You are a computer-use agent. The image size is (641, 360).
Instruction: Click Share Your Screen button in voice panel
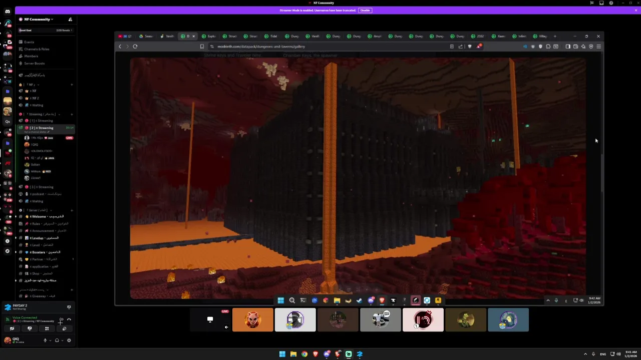(30, 328)
